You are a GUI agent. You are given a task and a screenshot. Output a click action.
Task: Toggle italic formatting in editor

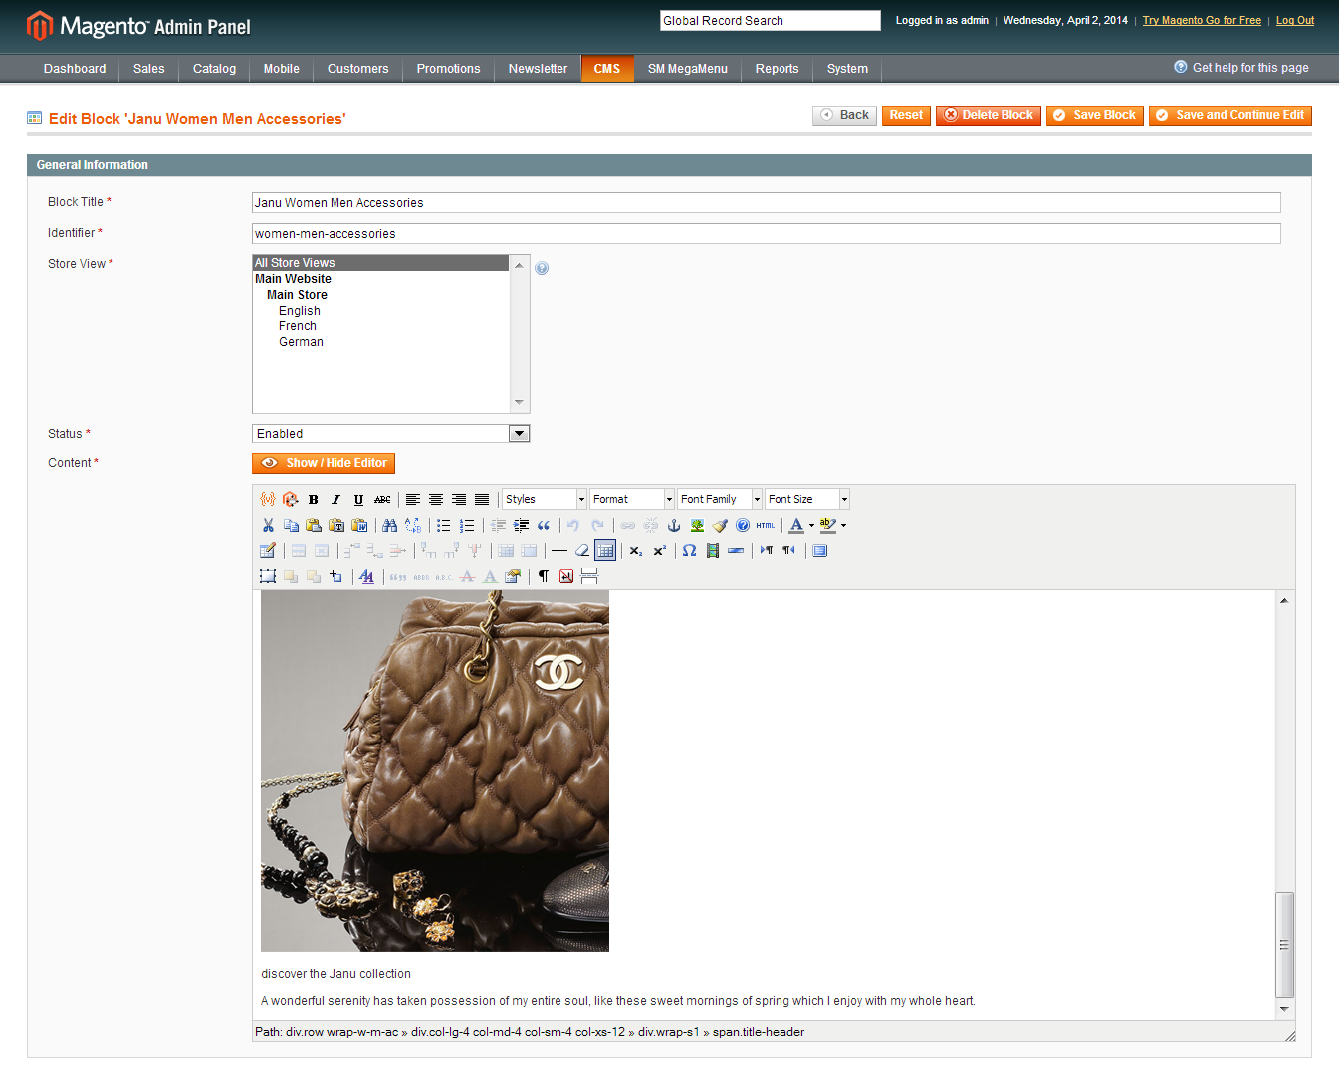click(335, 499)
